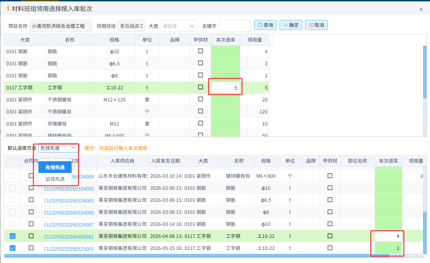Click 本次退库 cell of 不锈钢螺栓 row

point(226,100)
